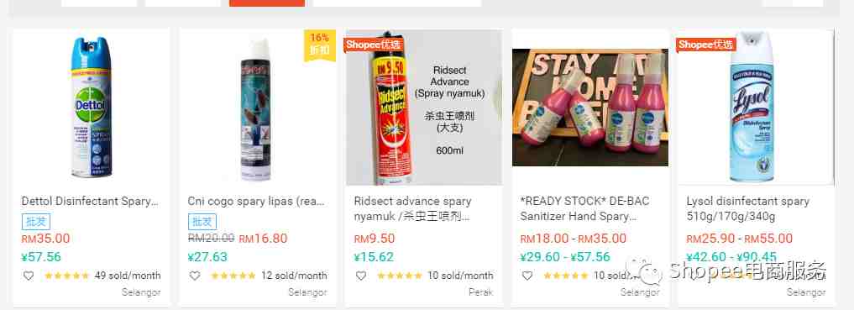Viewport: 854px width, 310px height.
Task: Click the 16% discount badge
Action: 320,45
